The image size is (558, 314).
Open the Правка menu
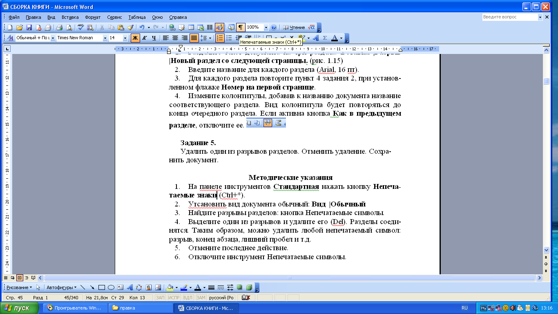[33, 17]
